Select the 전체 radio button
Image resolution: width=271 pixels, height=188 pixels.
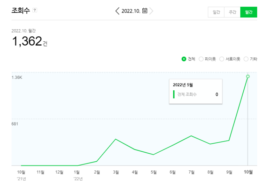pos(184,59)
